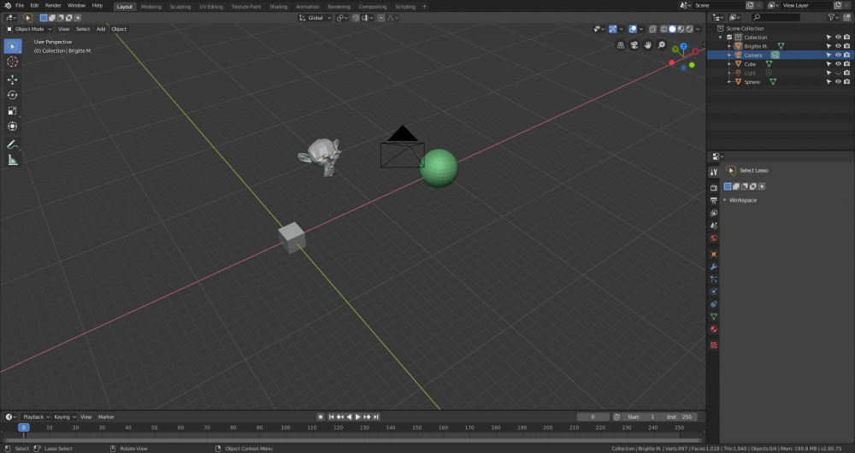Select the Scale tool in the left toolbar

(13, 110)
